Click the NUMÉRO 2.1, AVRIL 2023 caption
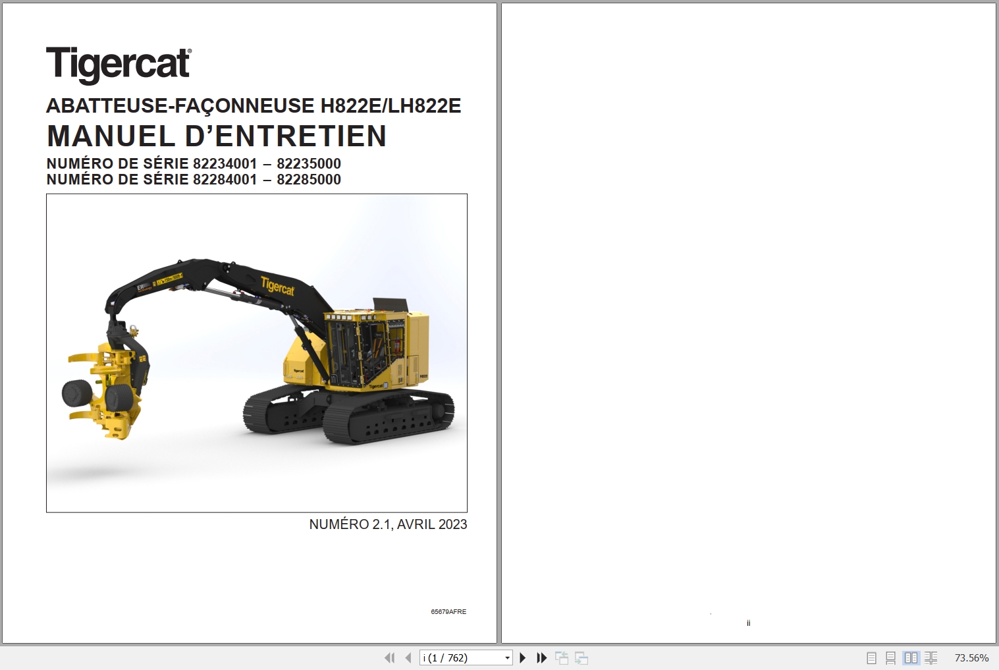This screenshot has width=999, height=670. pos(387,524)
